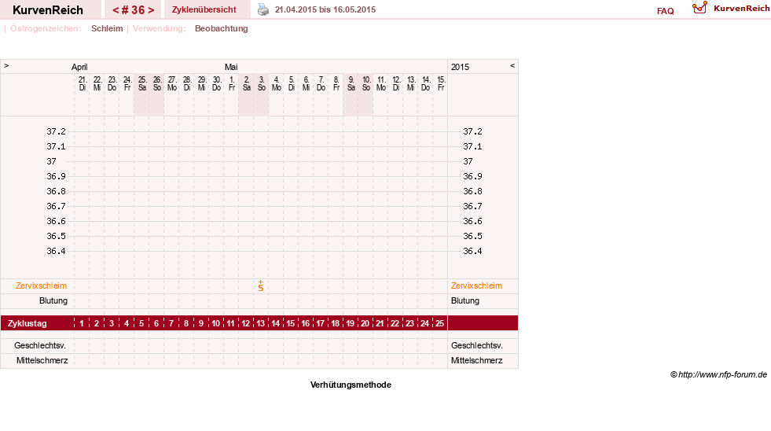
Task: Click date column 26. So
Action: point(157,83)
